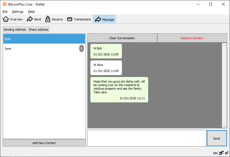Click the Sending Address button
The width and height of the screenshot is (230, 157).
pyautogui.click(x=15, y=30)
